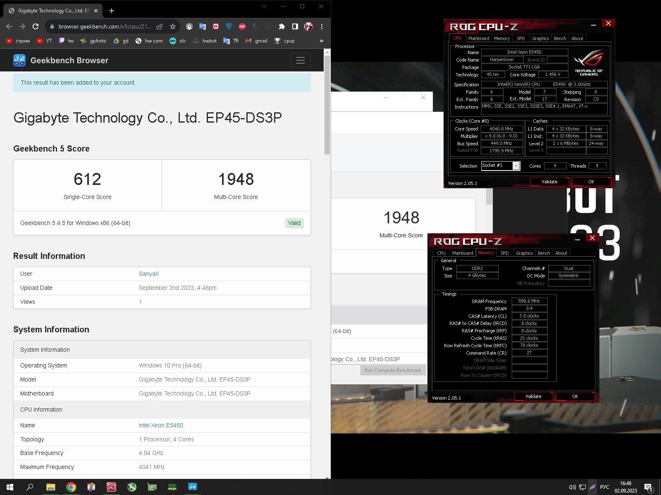Open the 'hwbot' bookmark

coord(205,41)
